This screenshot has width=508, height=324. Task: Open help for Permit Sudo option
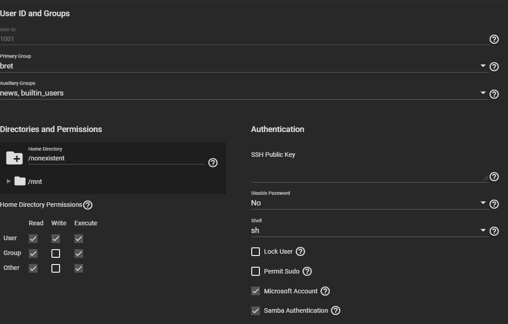coord(307,271)
